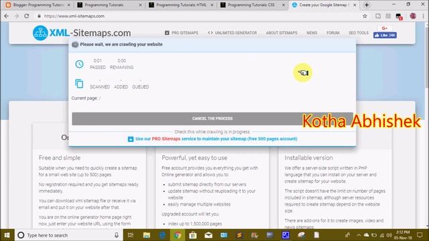429x241 pixels.
Task: Close the Programming Tutorials CSS tab
Action: [x=284, y=5]
